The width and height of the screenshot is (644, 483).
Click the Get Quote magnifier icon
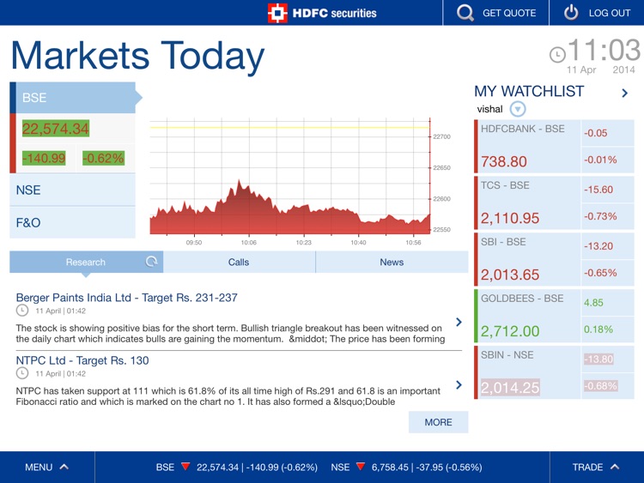point(465,13)
